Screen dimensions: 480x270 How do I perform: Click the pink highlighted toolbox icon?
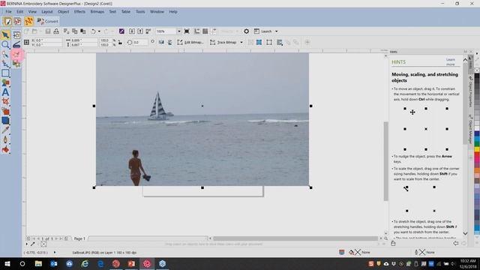[x=16, y=55]
